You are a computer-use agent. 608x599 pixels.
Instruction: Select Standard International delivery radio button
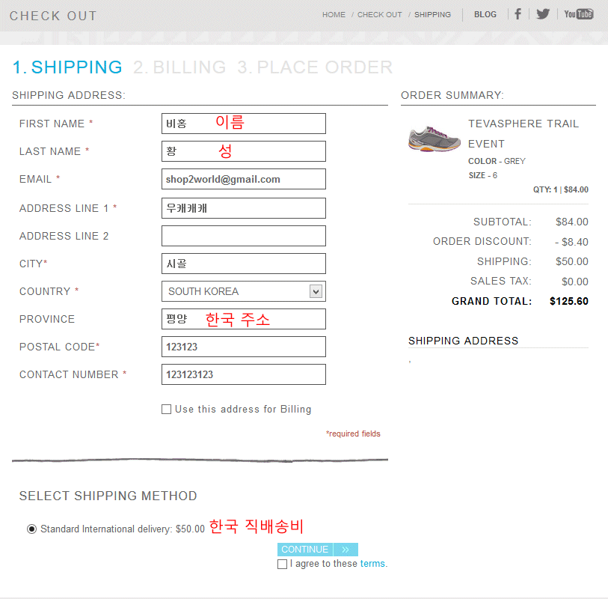tap(31, 529)
